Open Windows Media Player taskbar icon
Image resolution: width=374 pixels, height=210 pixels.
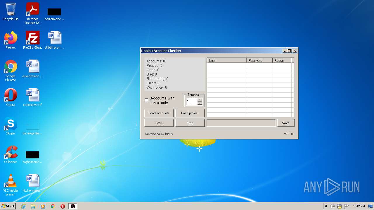[43, 206]
